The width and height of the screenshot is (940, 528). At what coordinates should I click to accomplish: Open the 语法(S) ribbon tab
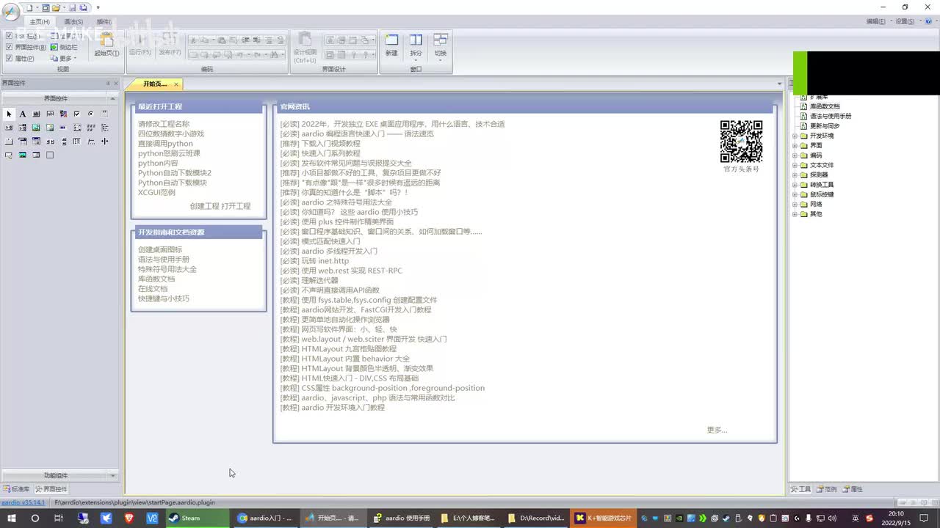[x=73, y=22]
